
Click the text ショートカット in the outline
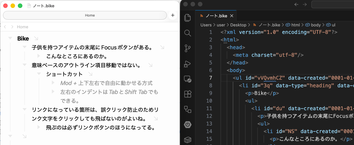64,74
